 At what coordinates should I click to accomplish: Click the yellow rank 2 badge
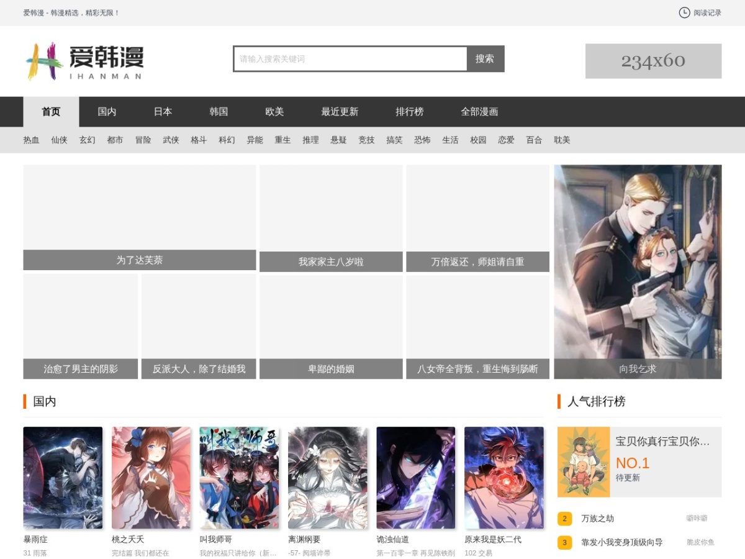pyautogui.click(x=564, y=519)
